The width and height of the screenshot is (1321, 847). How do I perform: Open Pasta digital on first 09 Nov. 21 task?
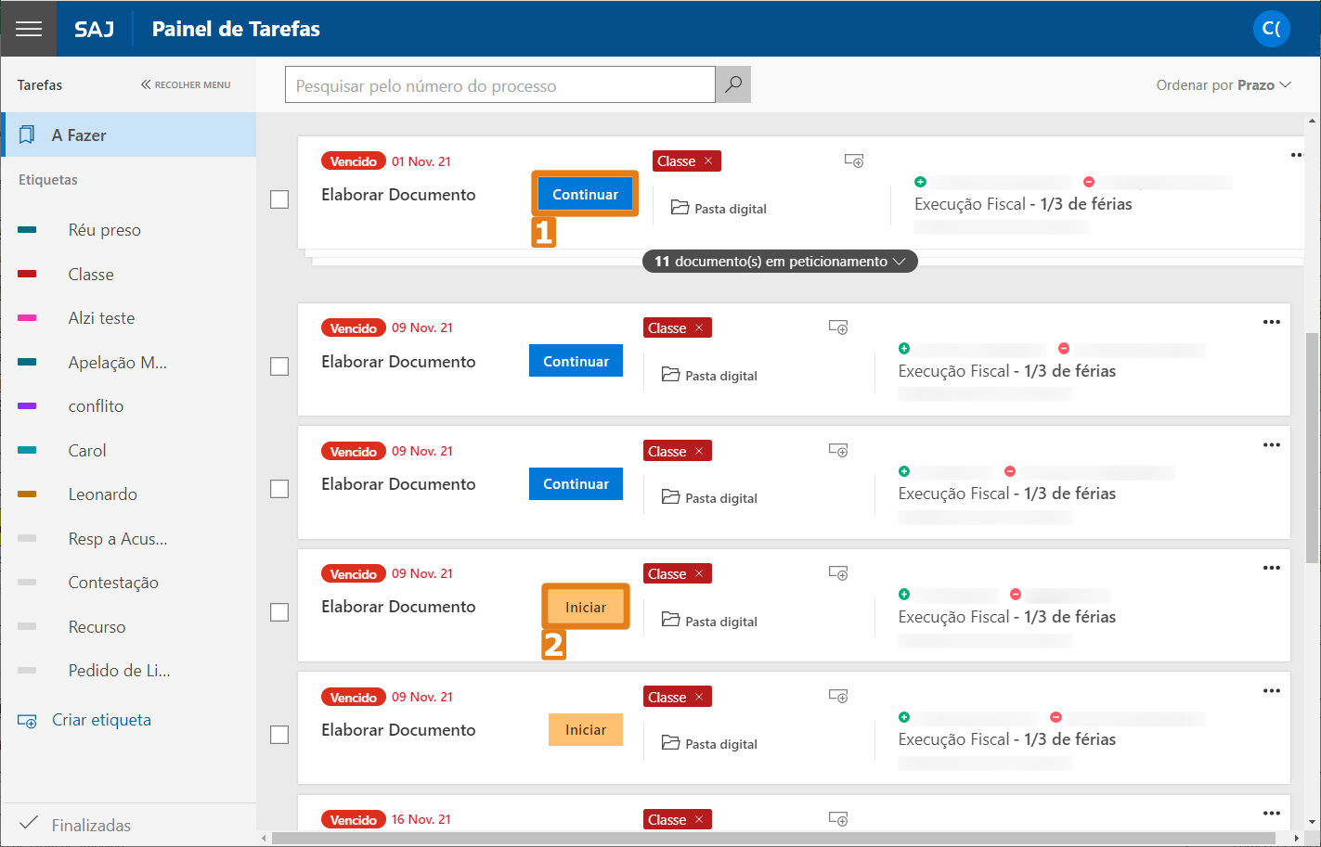[x=710, y=375]
